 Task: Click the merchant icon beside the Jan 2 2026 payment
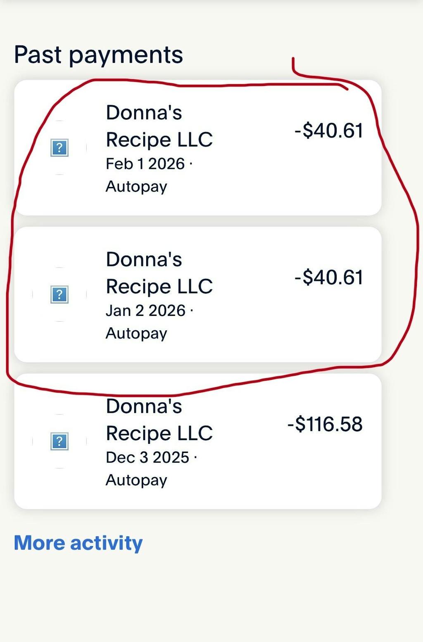pos(59,294)
